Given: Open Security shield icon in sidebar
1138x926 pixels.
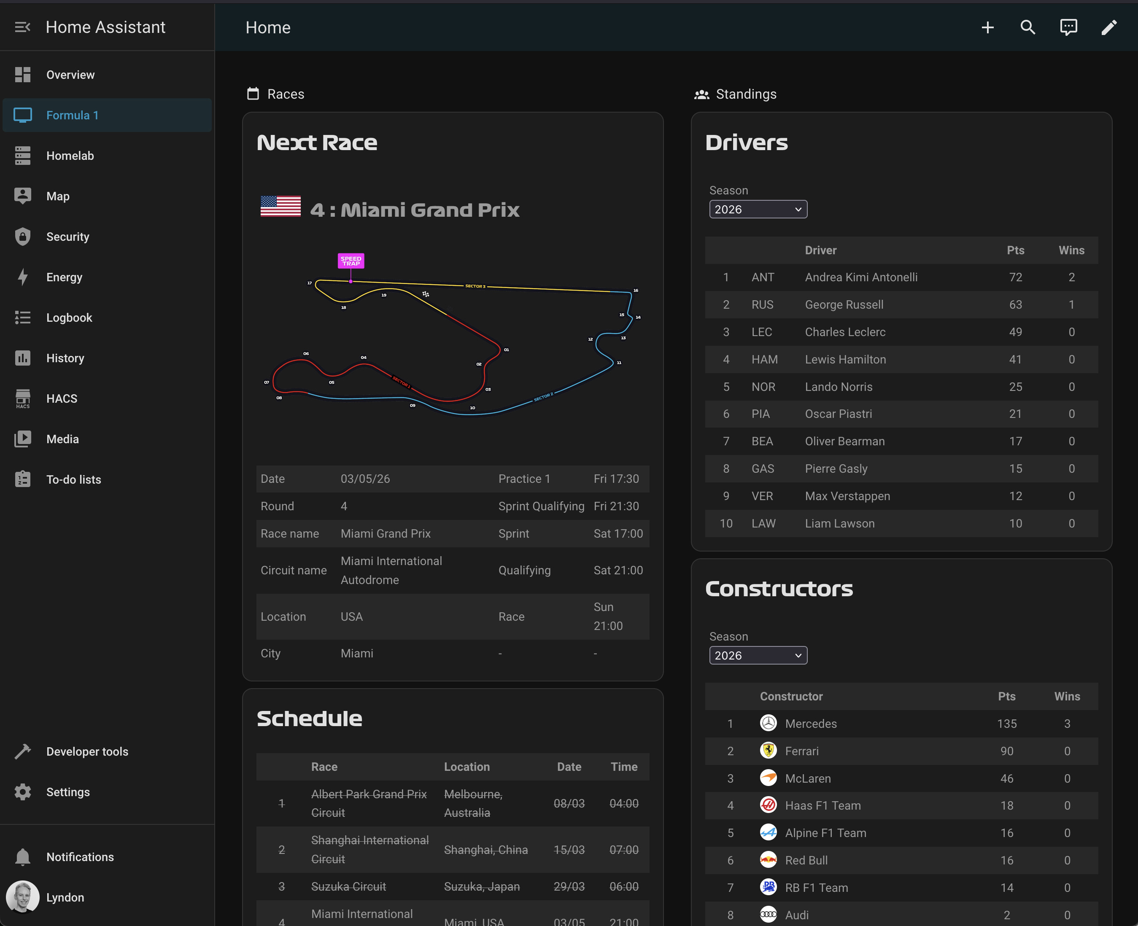Looking at the screenshot, I should pyautogui.click(x=22, y=236).
